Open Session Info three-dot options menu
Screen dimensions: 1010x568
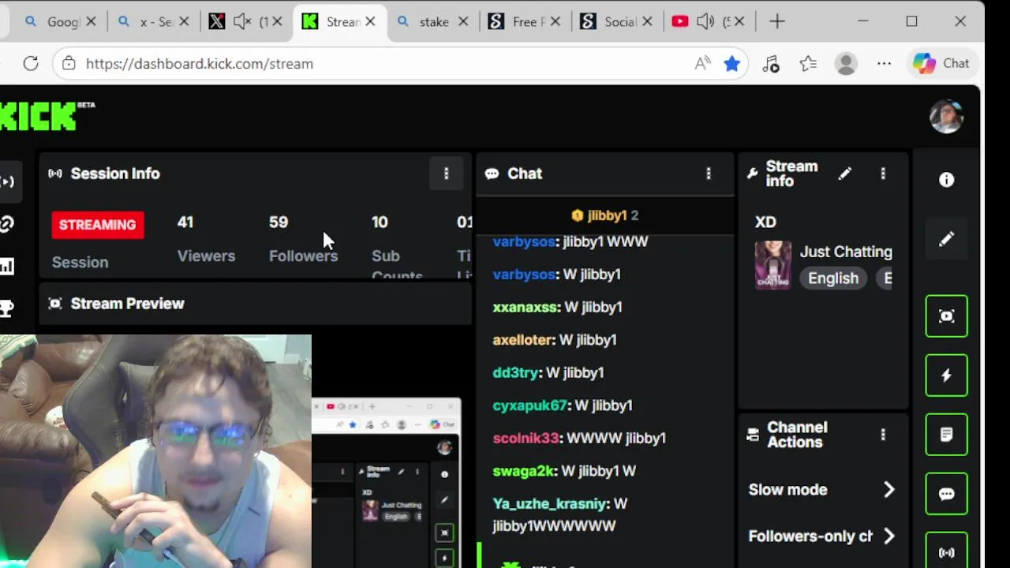(446, 174)
